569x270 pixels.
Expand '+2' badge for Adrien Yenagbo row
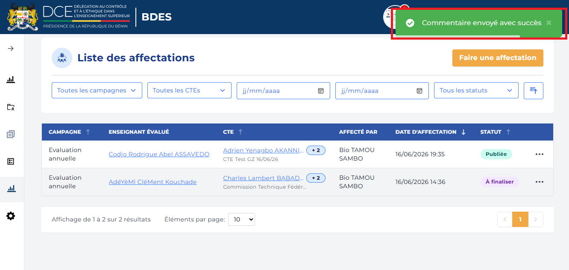316,150
